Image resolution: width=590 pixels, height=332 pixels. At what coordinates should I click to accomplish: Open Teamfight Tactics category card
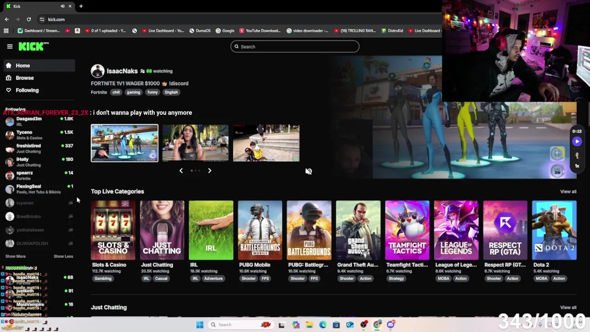407,230
